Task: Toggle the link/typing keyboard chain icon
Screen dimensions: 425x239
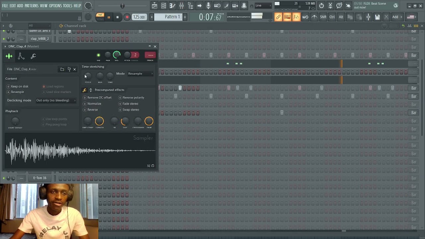Action: pyautogui.click(x=278, y=17)
